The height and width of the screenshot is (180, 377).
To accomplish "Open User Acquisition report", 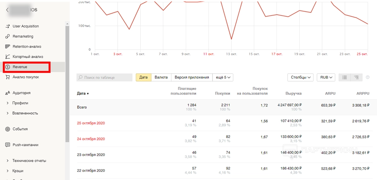I will point(26,26).
